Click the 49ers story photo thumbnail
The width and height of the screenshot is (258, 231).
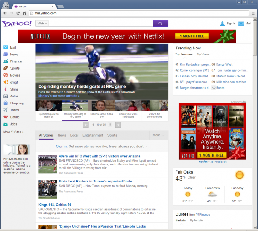[47, 164]
